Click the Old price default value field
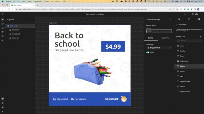The width and height of the screenshot is (204, 114). tap(159, 31)
